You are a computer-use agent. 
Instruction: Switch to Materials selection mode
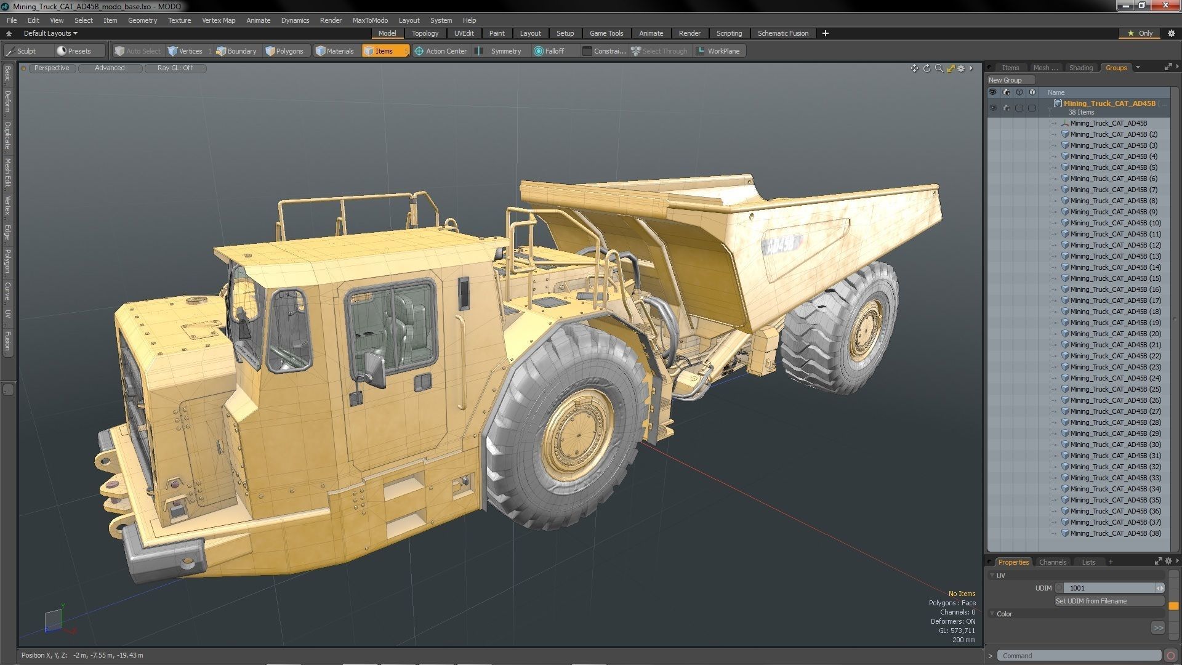point(335,51)
